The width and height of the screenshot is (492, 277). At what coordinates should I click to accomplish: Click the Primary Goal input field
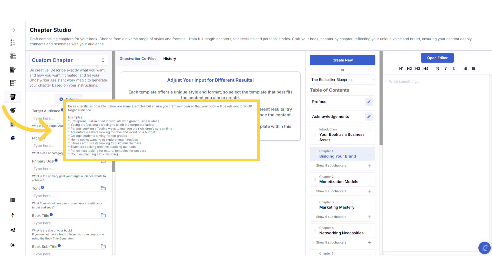69,169
